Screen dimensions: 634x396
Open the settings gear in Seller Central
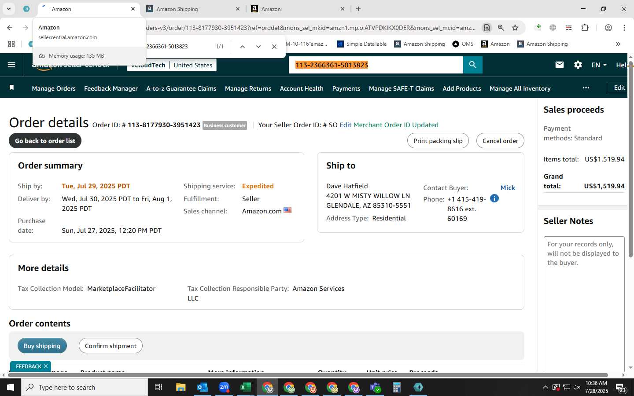(x=578, y=65)
